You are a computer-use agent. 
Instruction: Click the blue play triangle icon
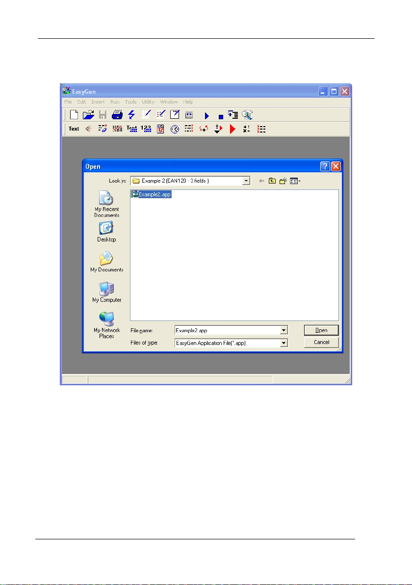[x=207, y=116]
